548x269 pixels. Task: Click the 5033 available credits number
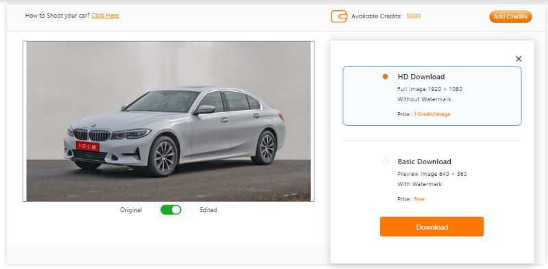414,16
